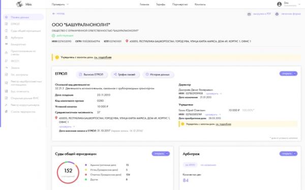The image size is (305, 190).
Task: Click the clock icon on История данных
Action: click(147, 74)
